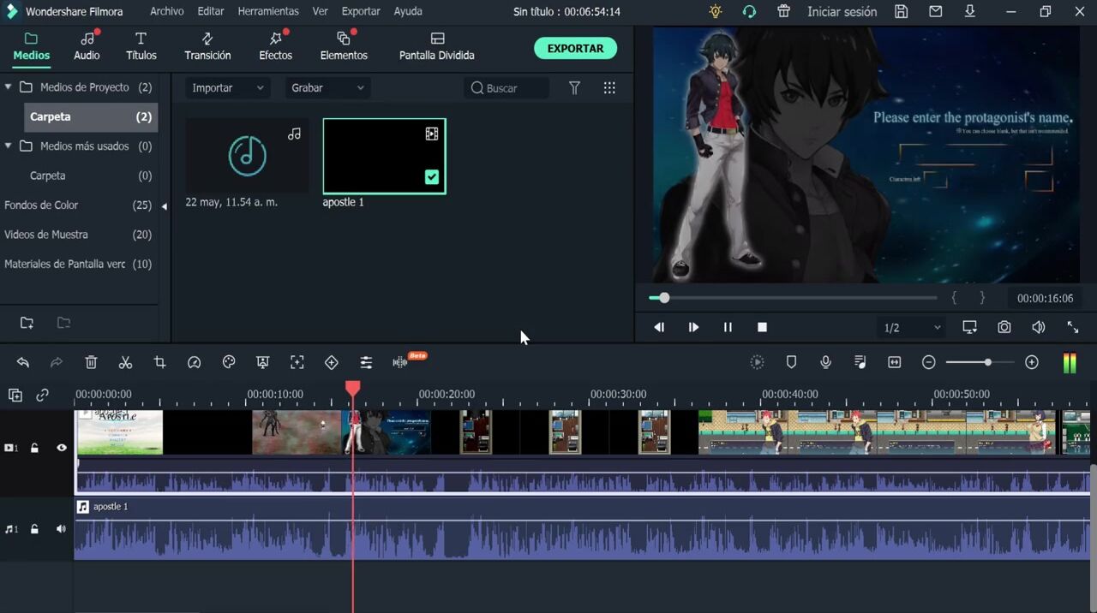Click the record voiceover microphone icon
The height and width of the screenshot is (613, 1097).
click(825, 363)
